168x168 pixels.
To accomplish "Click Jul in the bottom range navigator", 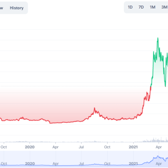I will tap(81, 164).
